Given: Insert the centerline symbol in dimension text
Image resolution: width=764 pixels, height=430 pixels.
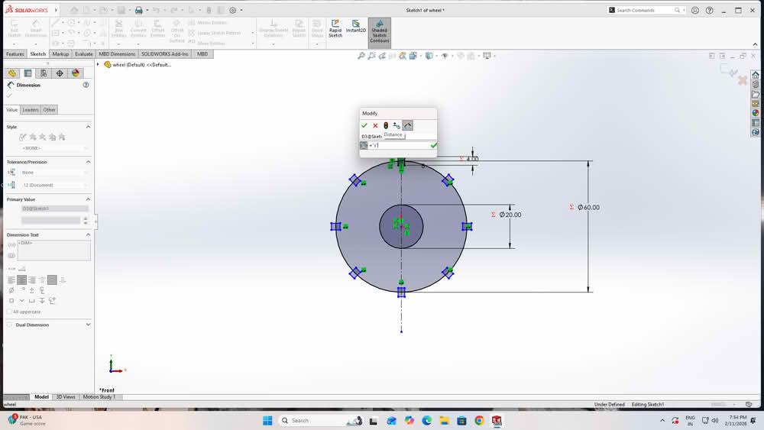Looking at the screenshot, I should pyautogui.click(x=42, y=290).
